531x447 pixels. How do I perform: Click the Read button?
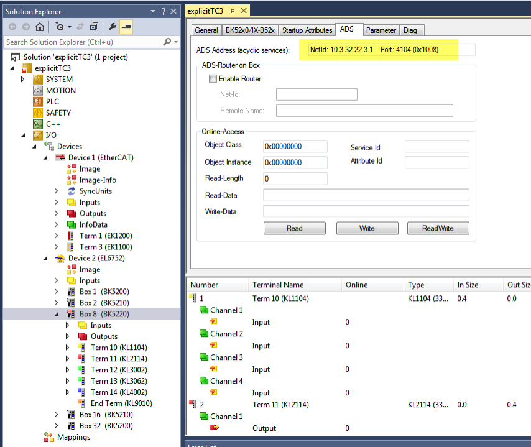coord(295,228)
